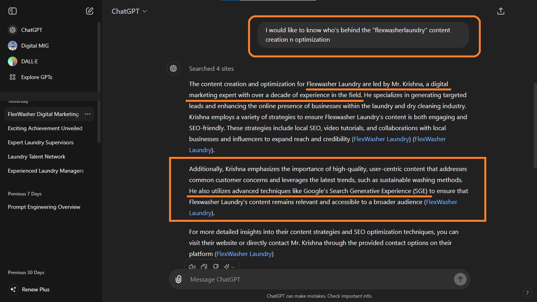537x302 pixels.
Task: Collapse the sidebar with the panel icon
Action: [x=13, y=11]
